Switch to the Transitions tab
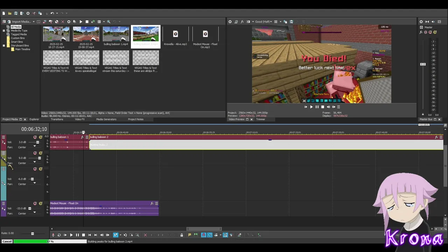The image size is (448, 252). click(57, 119)
